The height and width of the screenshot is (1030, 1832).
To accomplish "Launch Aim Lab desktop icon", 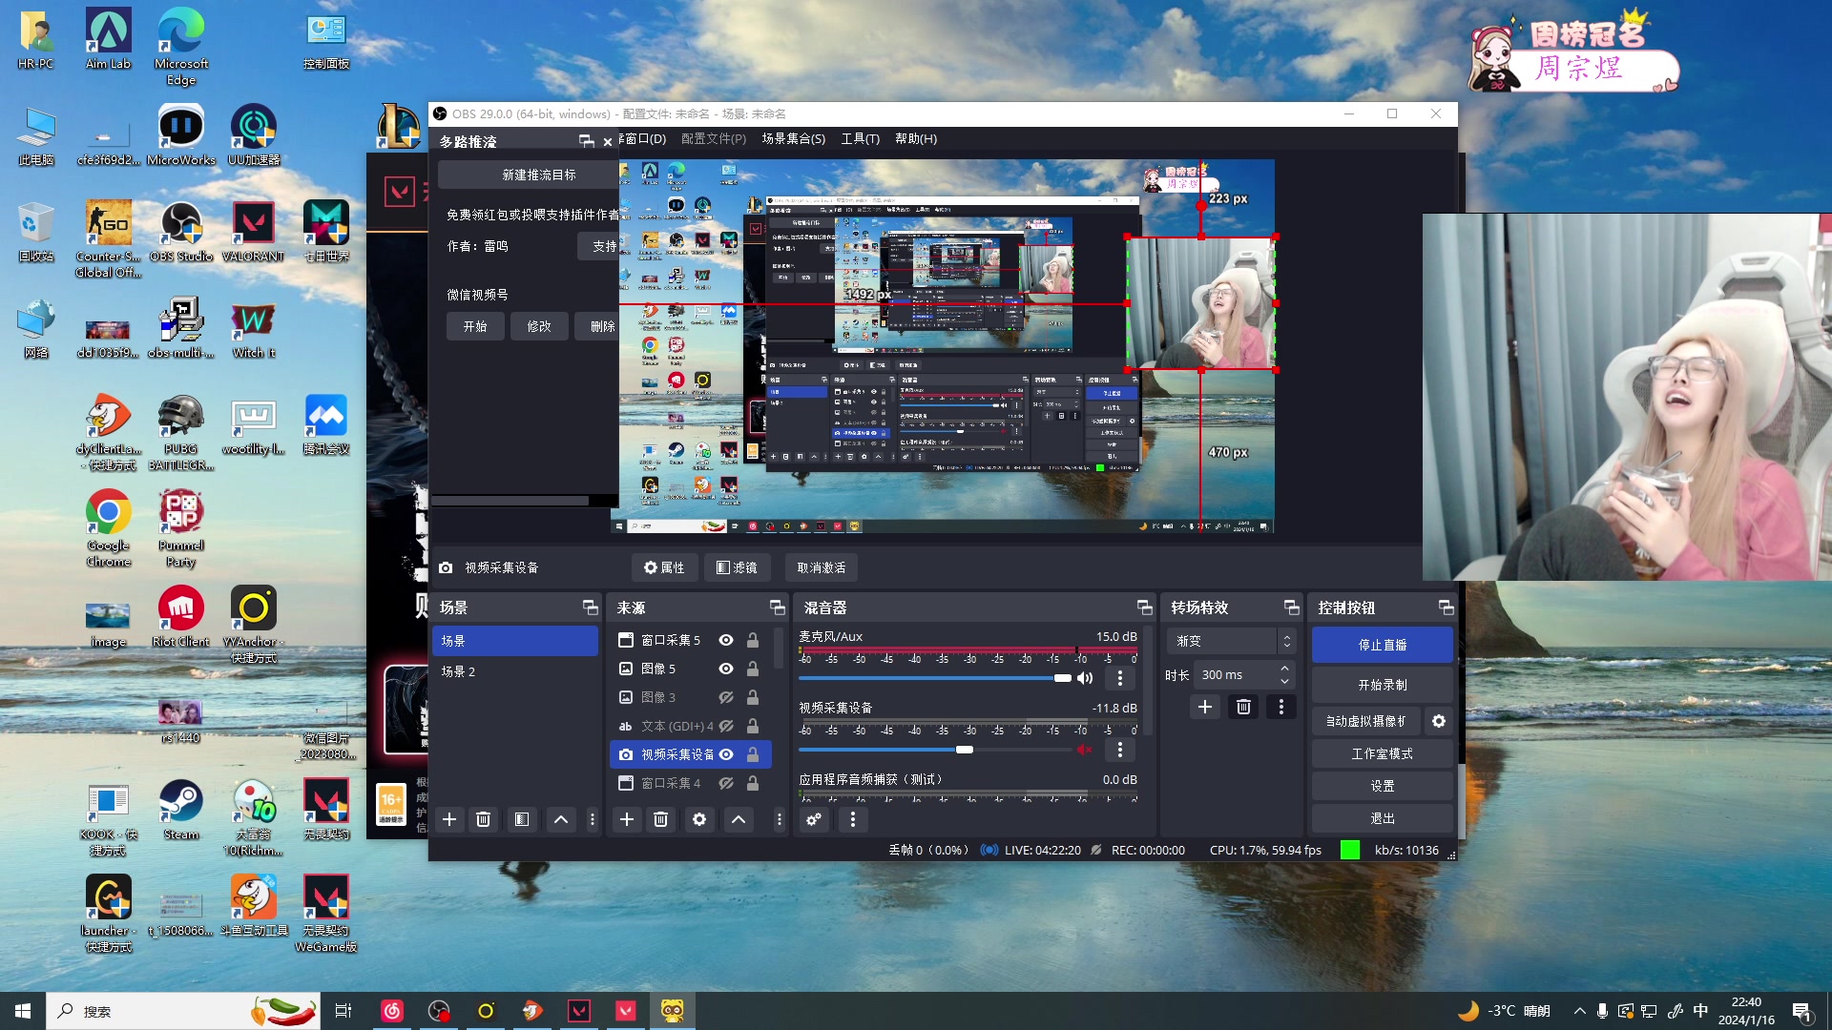I will [108, 39].
